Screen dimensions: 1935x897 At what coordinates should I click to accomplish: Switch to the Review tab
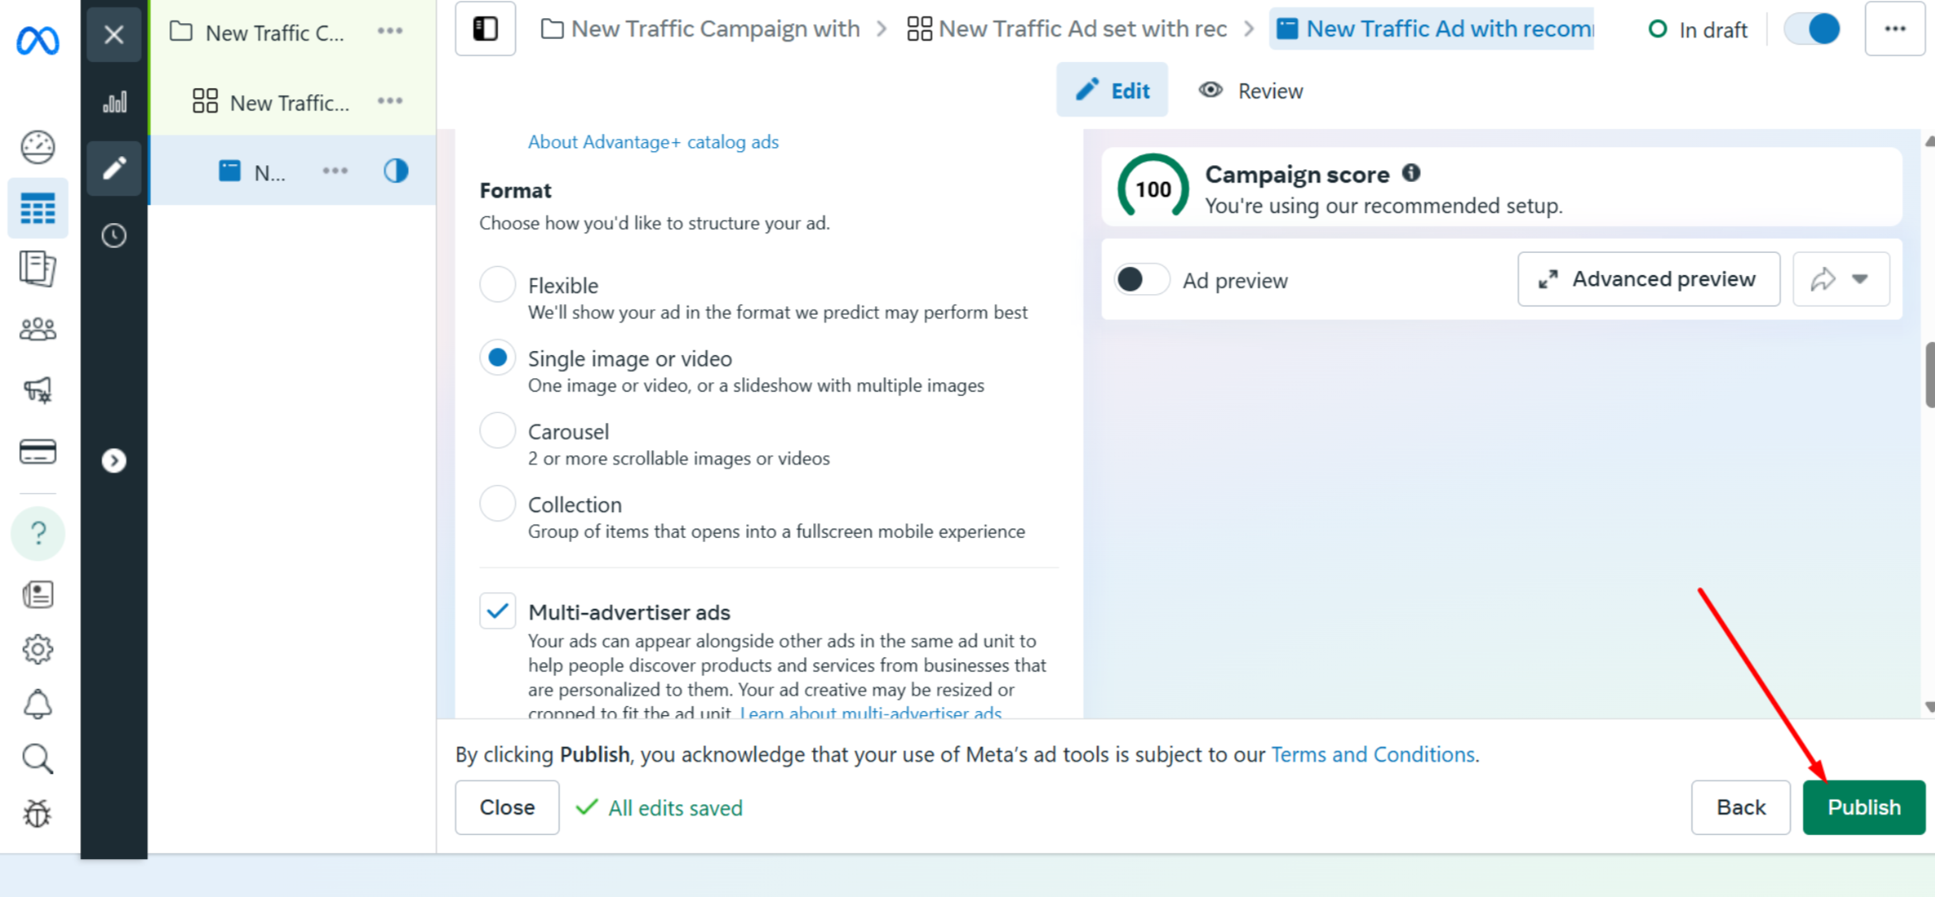[x=1251, y=91]
